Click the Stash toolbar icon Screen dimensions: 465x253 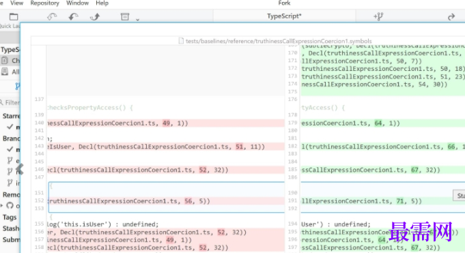tap(125, 16)
